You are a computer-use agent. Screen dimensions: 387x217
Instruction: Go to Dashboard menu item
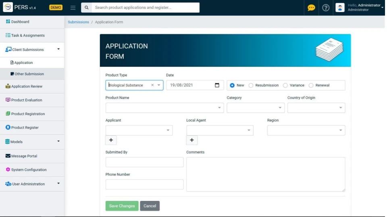32,22
